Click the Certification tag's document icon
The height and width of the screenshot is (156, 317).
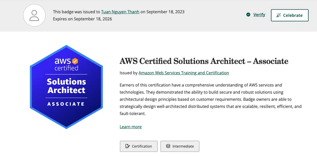click(x=127, y=146)
